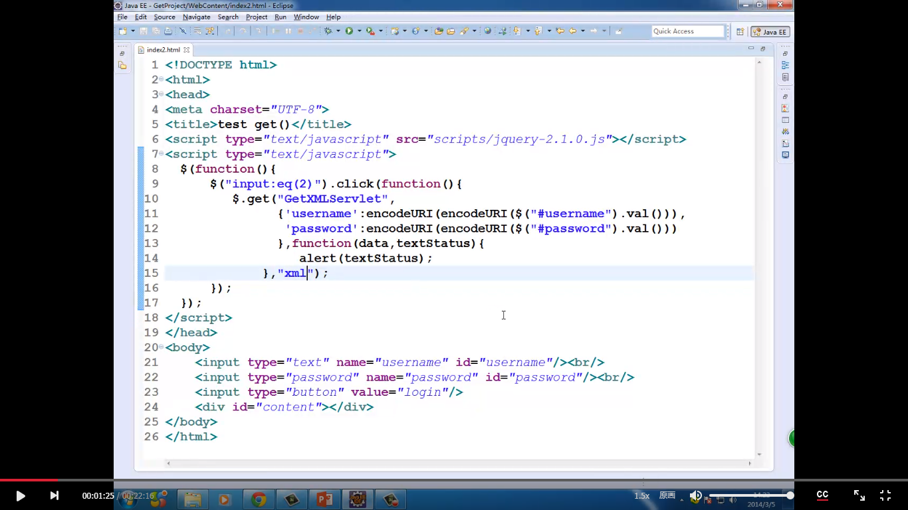908x510 pixels.
Task: Click the red video progress bar
Action: (29, 479)
